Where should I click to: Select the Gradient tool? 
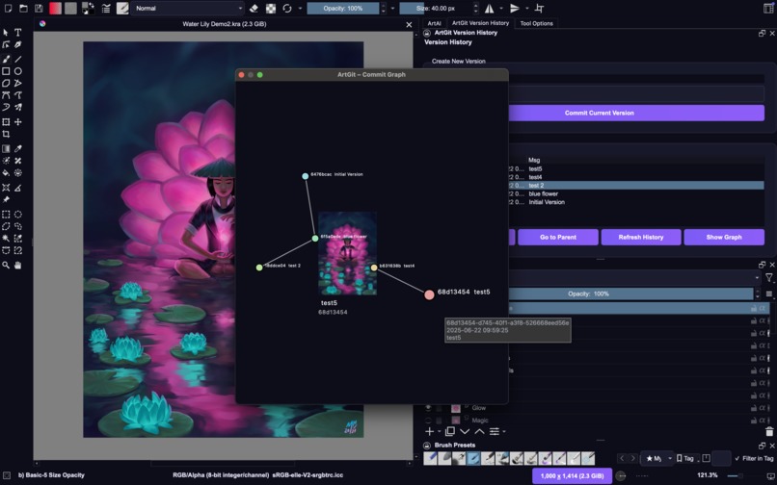click(x=6, y=149)
